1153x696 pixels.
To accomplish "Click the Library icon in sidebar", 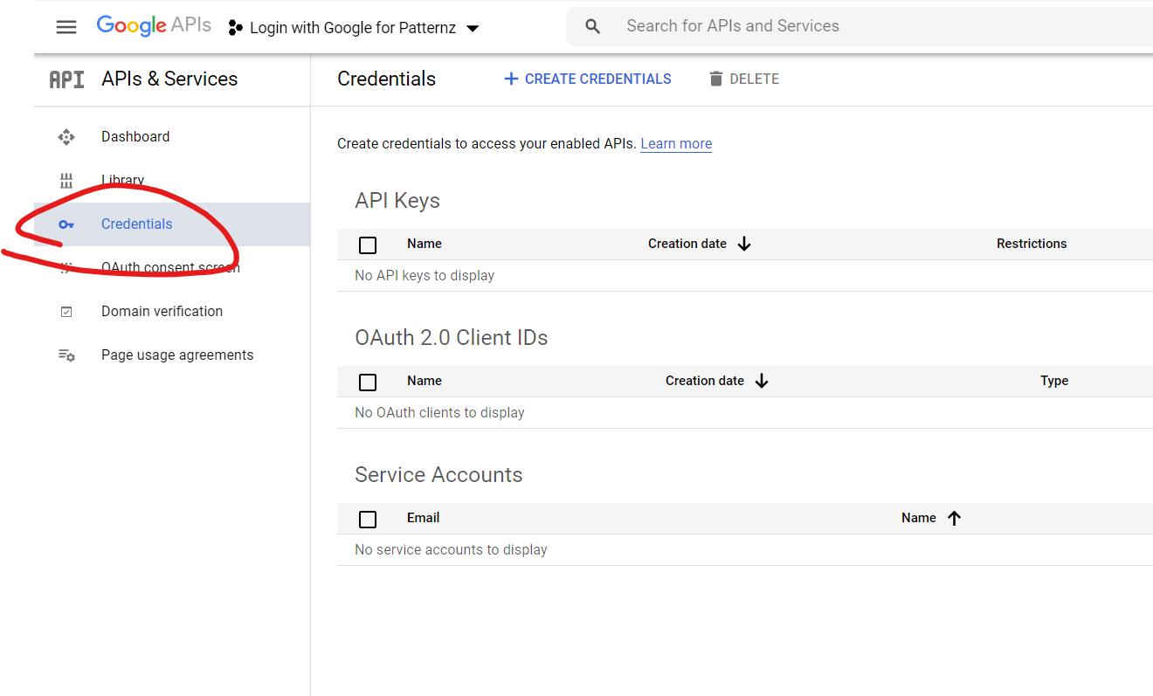I will coord(66,181).
